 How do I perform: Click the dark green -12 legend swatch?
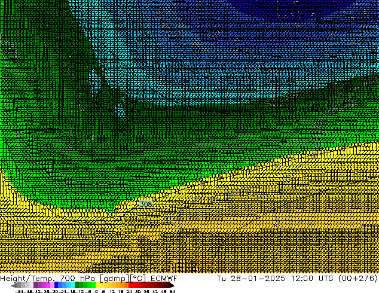click(x=77, y=285)
